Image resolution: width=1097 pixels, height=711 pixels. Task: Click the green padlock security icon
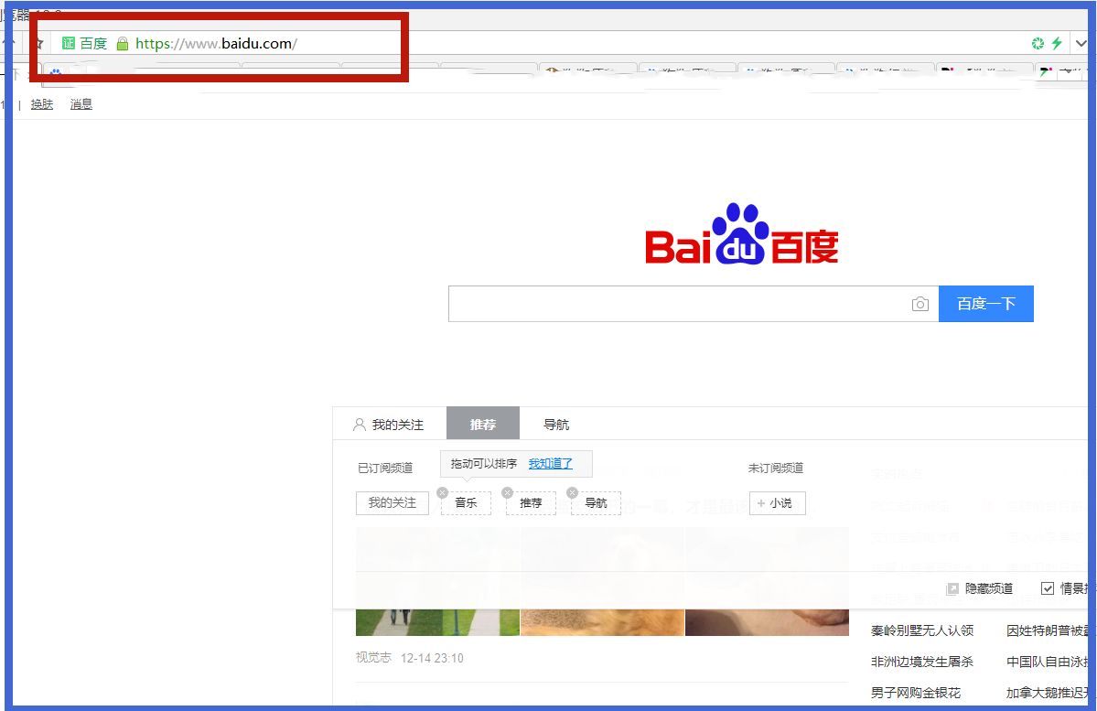click(123, 44)
